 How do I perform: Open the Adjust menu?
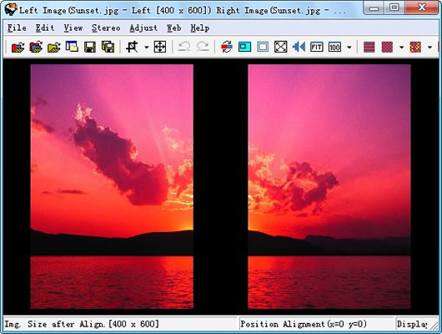pos(143,28)
